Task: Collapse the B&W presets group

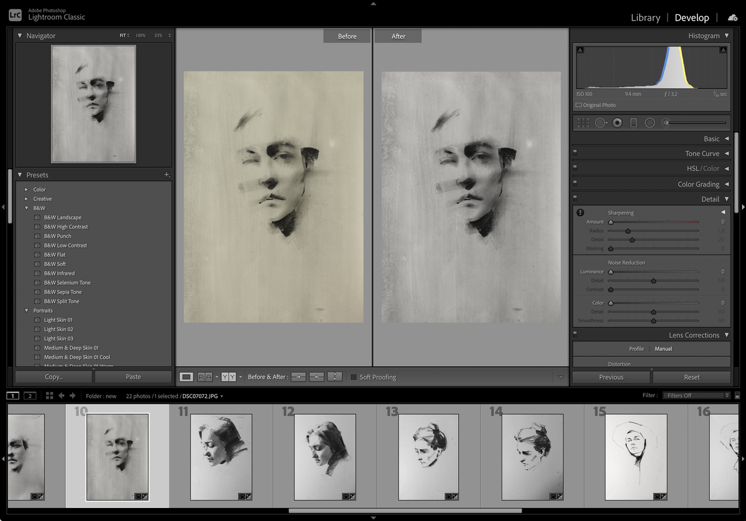Action: [x=26, y=208]
